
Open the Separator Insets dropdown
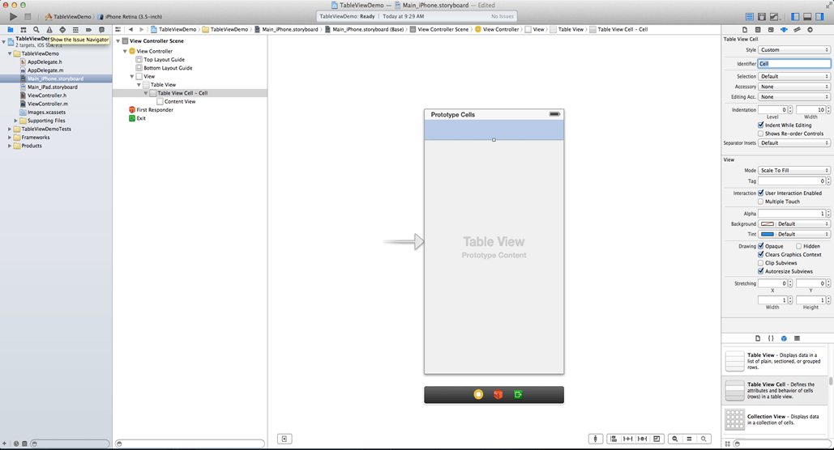(794, 143)
